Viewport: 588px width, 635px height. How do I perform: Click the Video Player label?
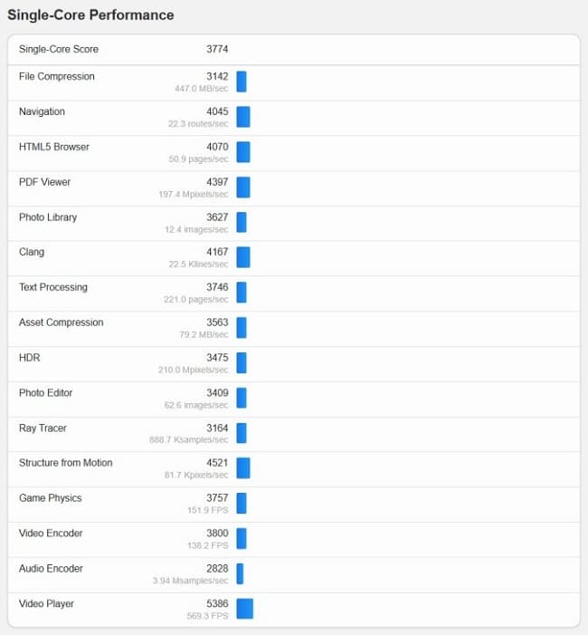(x=46, y=603)
